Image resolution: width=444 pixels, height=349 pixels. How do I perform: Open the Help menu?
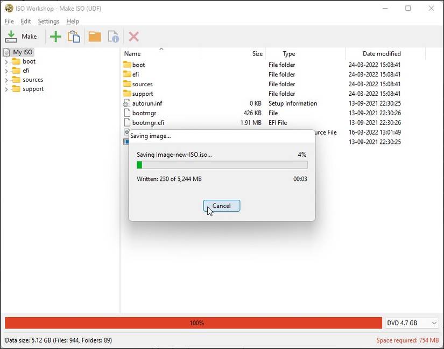pos(72,21)
